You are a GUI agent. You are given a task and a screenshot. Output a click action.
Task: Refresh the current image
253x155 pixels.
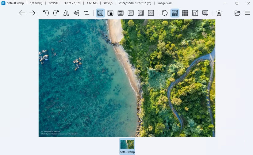165,13
